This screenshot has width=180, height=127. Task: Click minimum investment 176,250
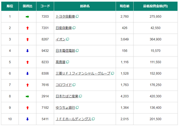tap(155, 85)
